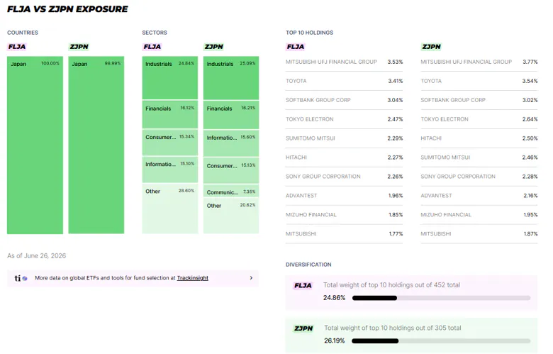
Task: Select HITACHI row in ZJPN holdings
Action: tap(479, 138)
